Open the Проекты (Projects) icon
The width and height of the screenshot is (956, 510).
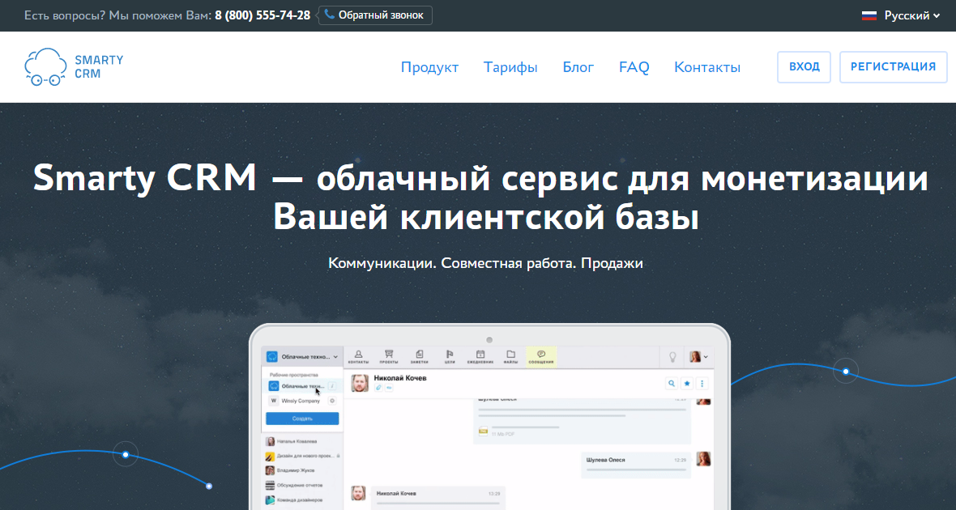click(387, 352)
